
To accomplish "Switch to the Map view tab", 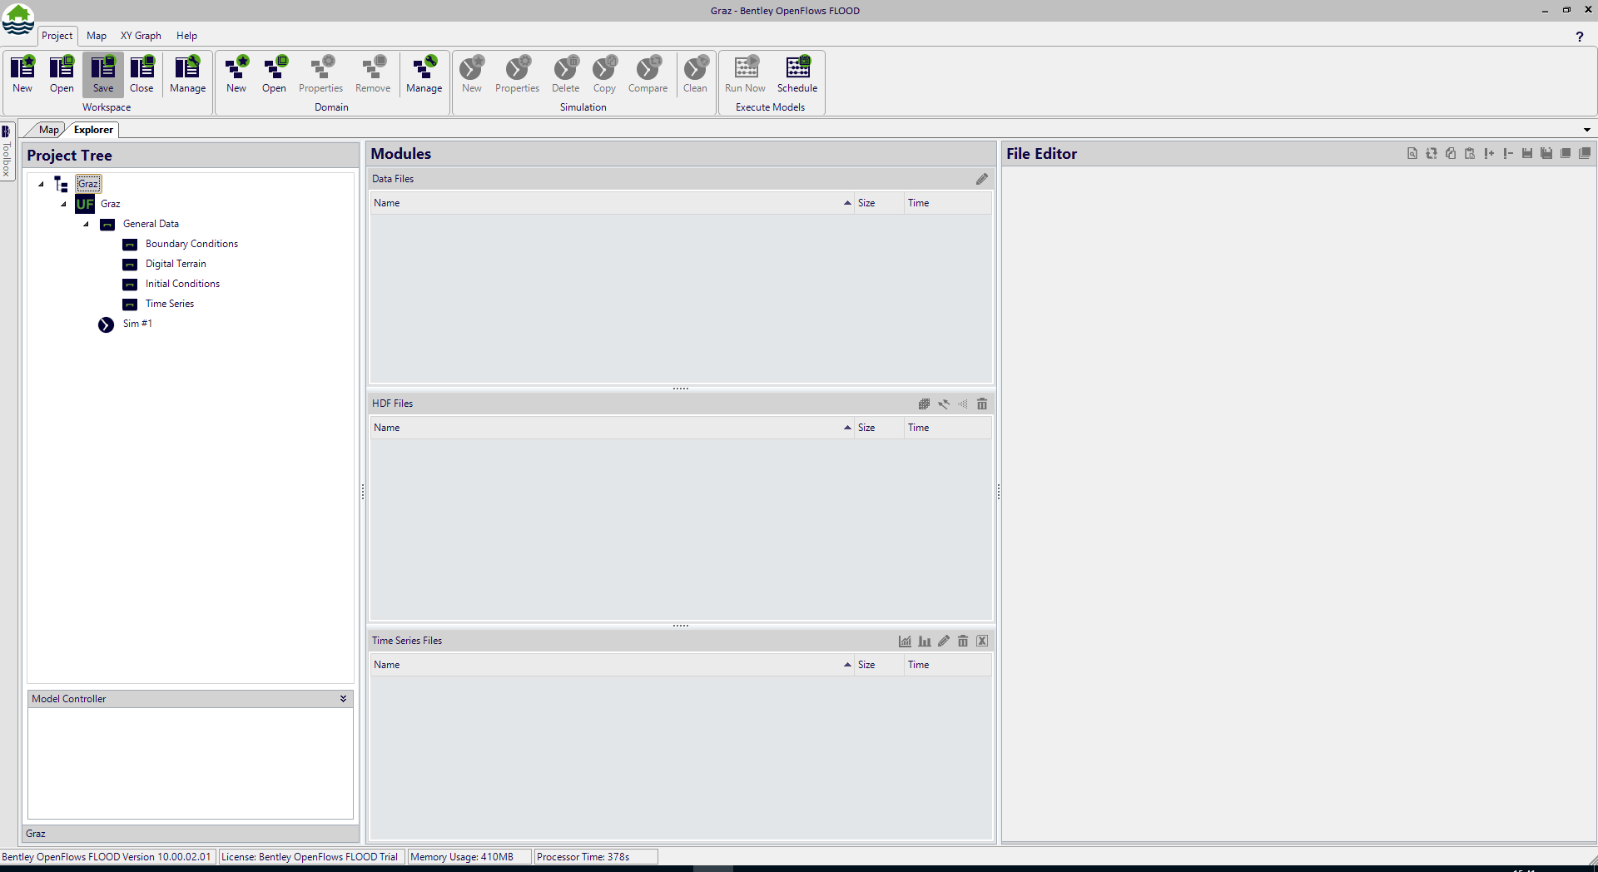I will pyautogui.click(x=48, y=130).
